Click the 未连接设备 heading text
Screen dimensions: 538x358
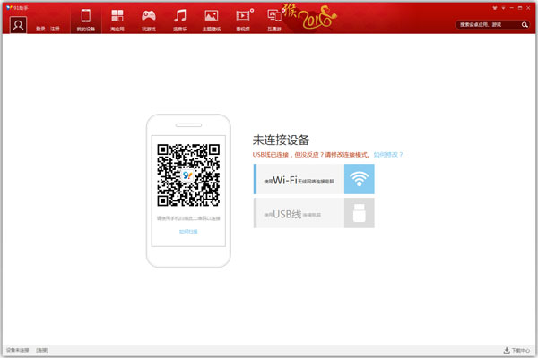point(281,141)
